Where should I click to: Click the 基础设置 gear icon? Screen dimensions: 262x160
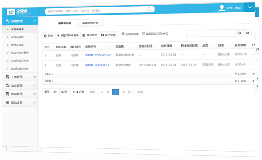click(x=7, y=102)
